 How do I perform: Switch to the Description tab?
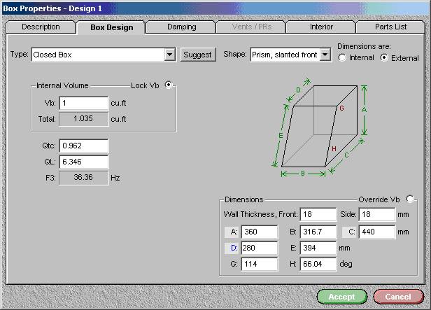pyautogui.click(x=41, y=27)
